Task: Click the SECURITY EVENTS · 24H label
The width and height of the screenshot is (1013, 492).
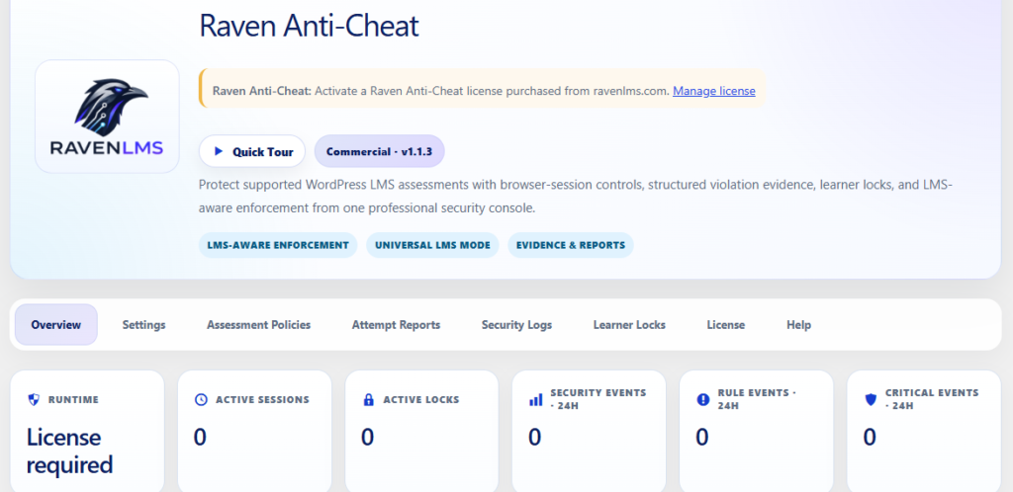Action: [x=599, y=399]
